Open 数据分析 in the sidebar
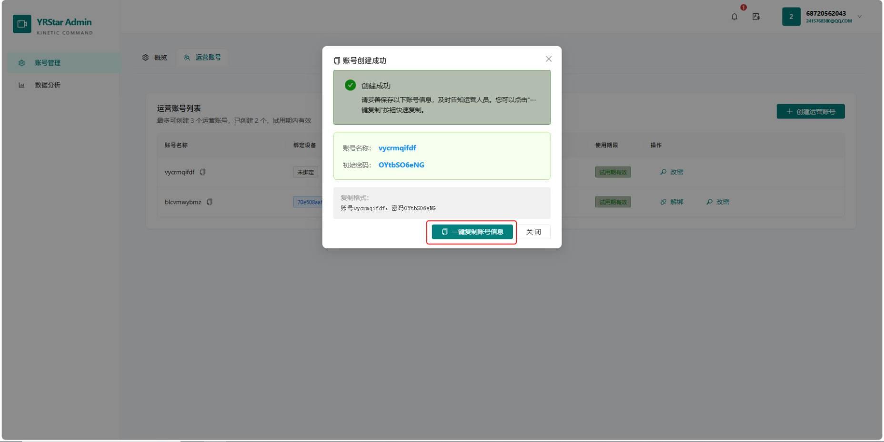Screen dimensions: 884x442 tap(64, 85)
